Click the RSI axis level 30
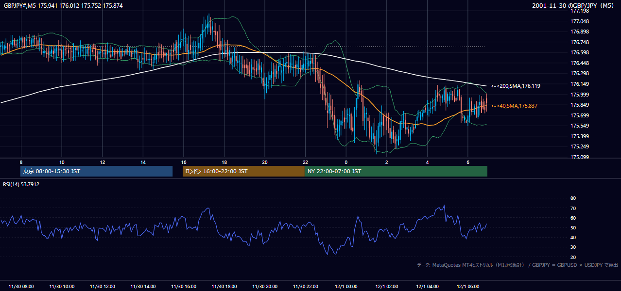This screenshot has width=621, height=291. pyautogui.click(x=573, y=248)
